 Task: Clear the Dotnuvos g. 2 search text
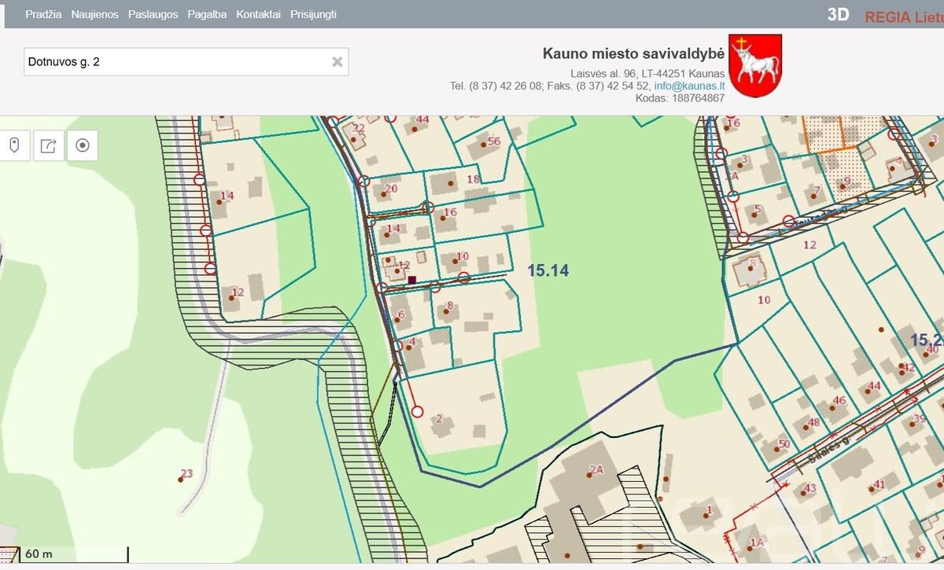coord(337,61)
